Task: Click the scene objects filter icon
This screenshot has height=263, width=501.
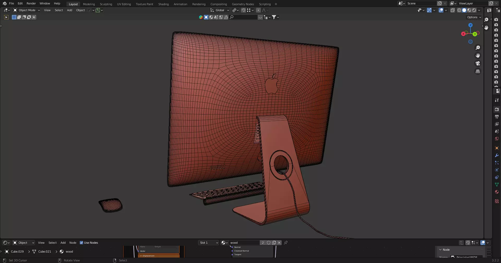Action: point(216,17)
